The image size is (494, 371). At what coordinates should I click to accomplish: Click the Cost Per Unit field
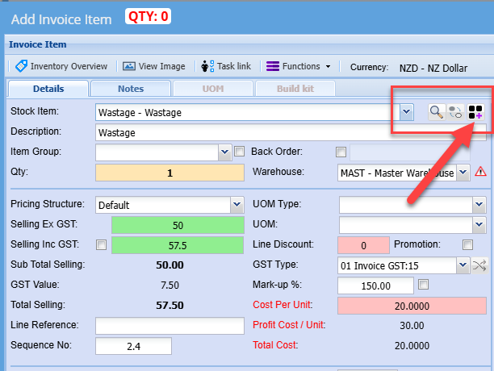pos(412,306)
